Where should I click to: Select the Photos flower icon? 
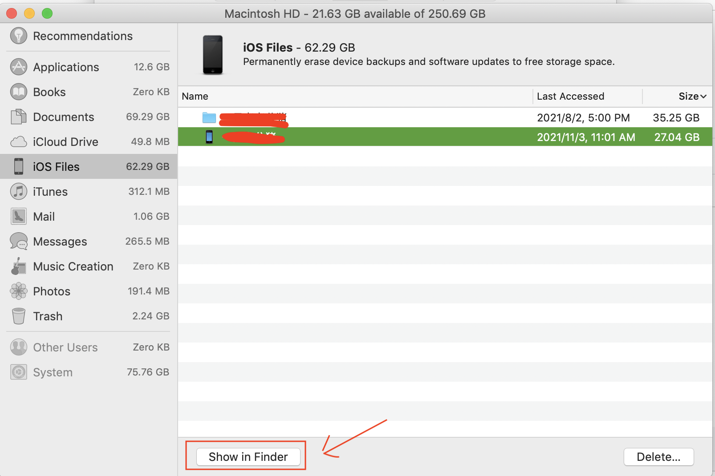(x=18, y=291)
